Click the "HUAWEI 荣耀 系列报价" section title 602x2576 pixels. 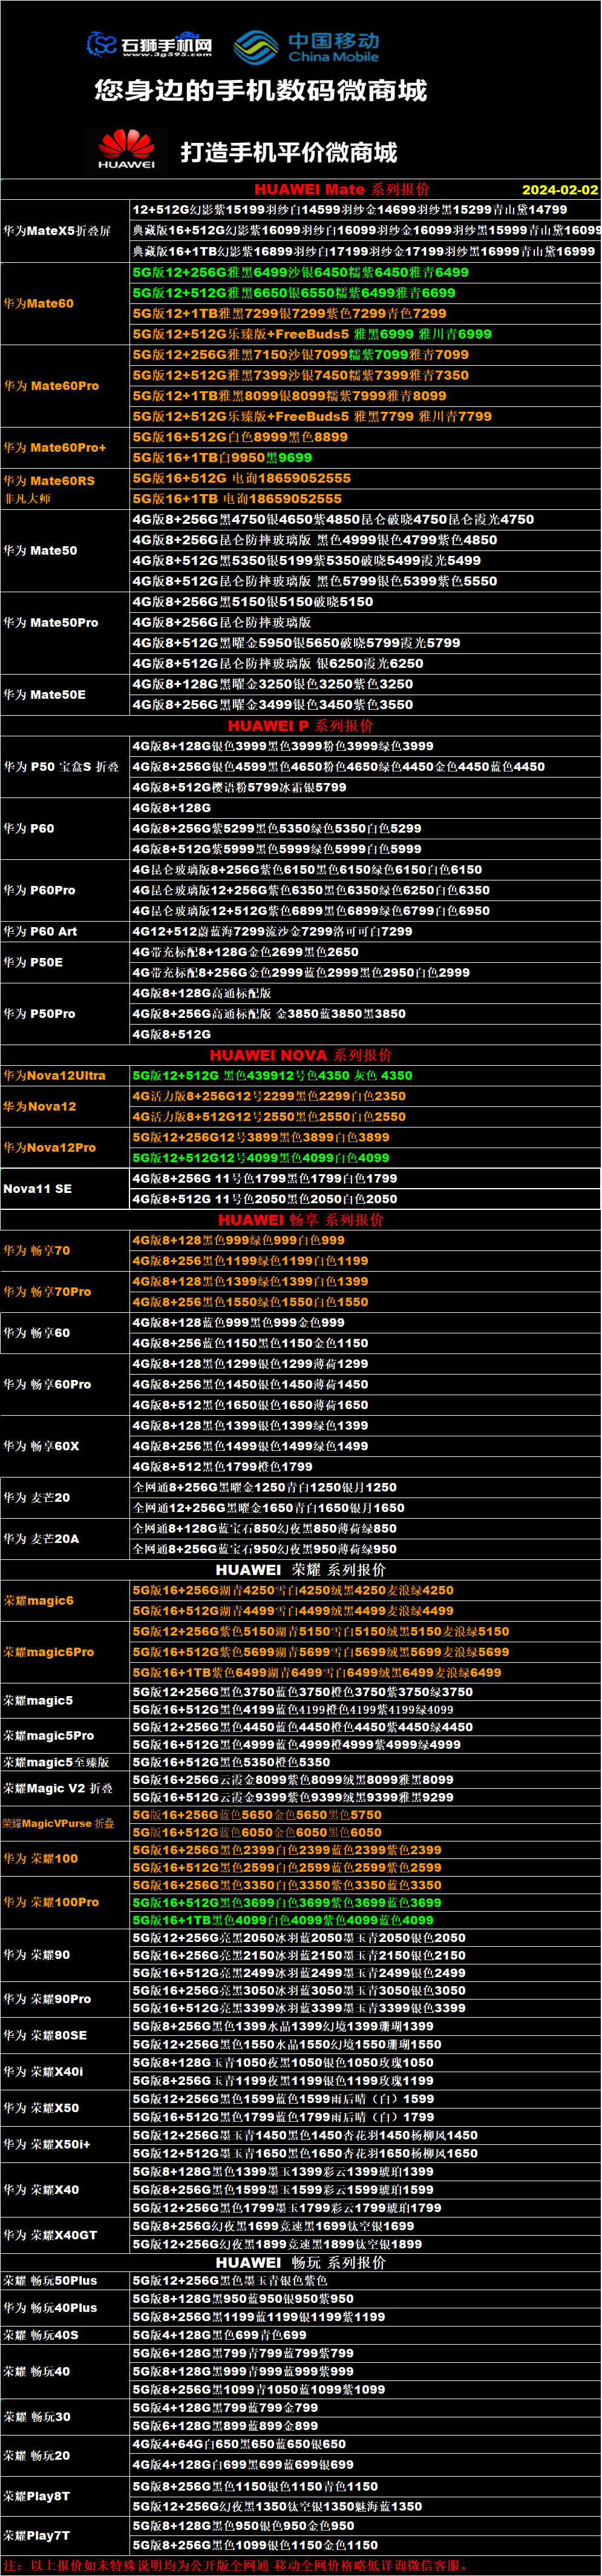point(301,1569)
